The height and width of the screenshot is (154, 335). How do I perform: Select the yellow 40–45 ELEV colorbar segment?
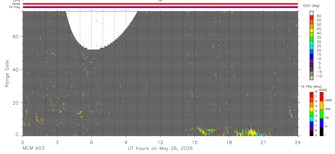pos(311,31)
